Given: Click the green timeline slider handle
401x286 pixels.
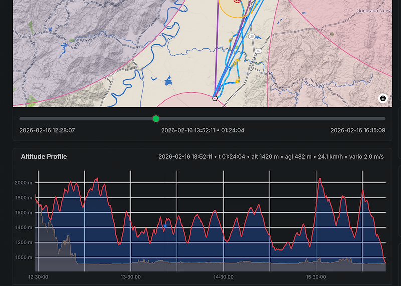Looking at the screenshot, I should [x=156, y=119].
